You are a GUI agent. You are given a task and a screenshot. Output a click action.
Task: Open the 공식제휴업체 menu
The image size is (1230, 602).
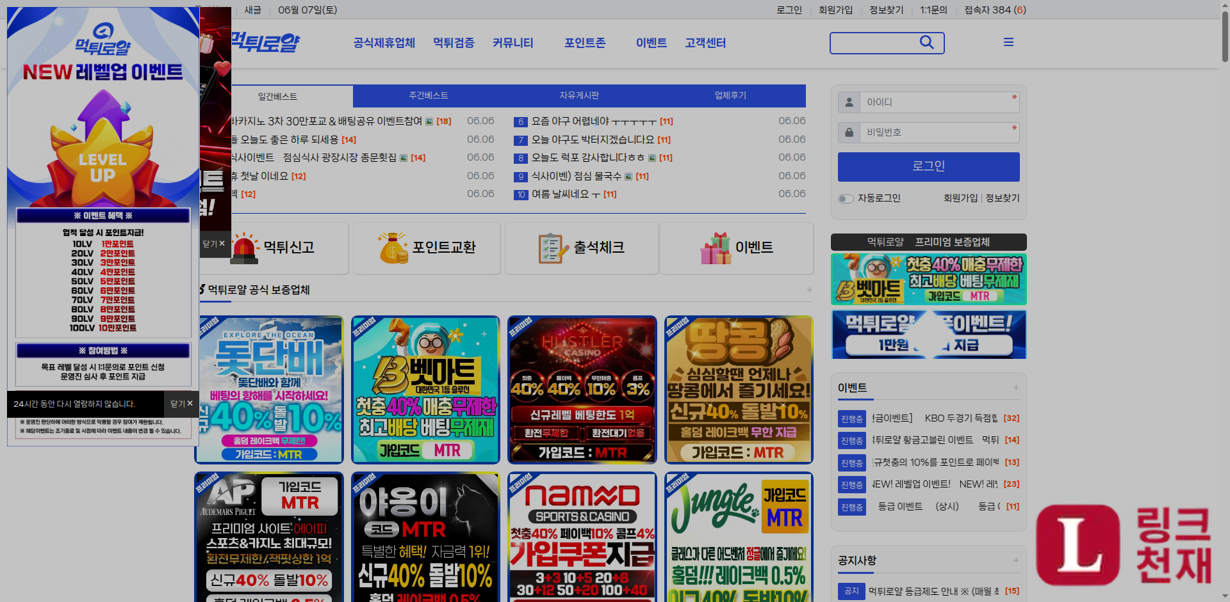coord(384,43)
